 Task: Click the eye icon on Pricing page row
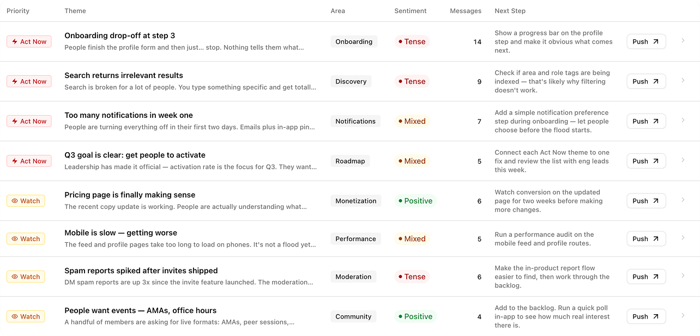click(15, 201)
